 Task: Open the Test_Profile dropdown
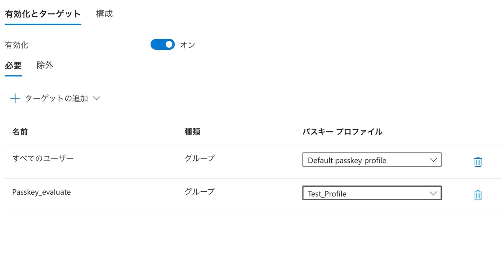pos(372,193)
